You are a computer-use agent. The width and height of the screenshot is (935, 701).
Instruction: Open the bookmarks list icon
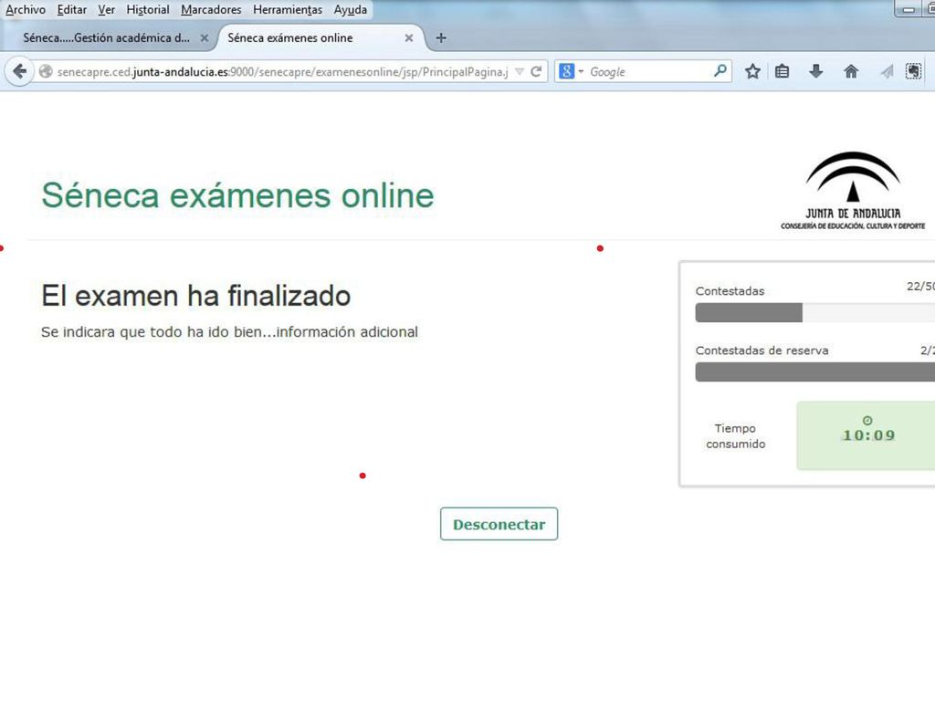tap(782, 71)
